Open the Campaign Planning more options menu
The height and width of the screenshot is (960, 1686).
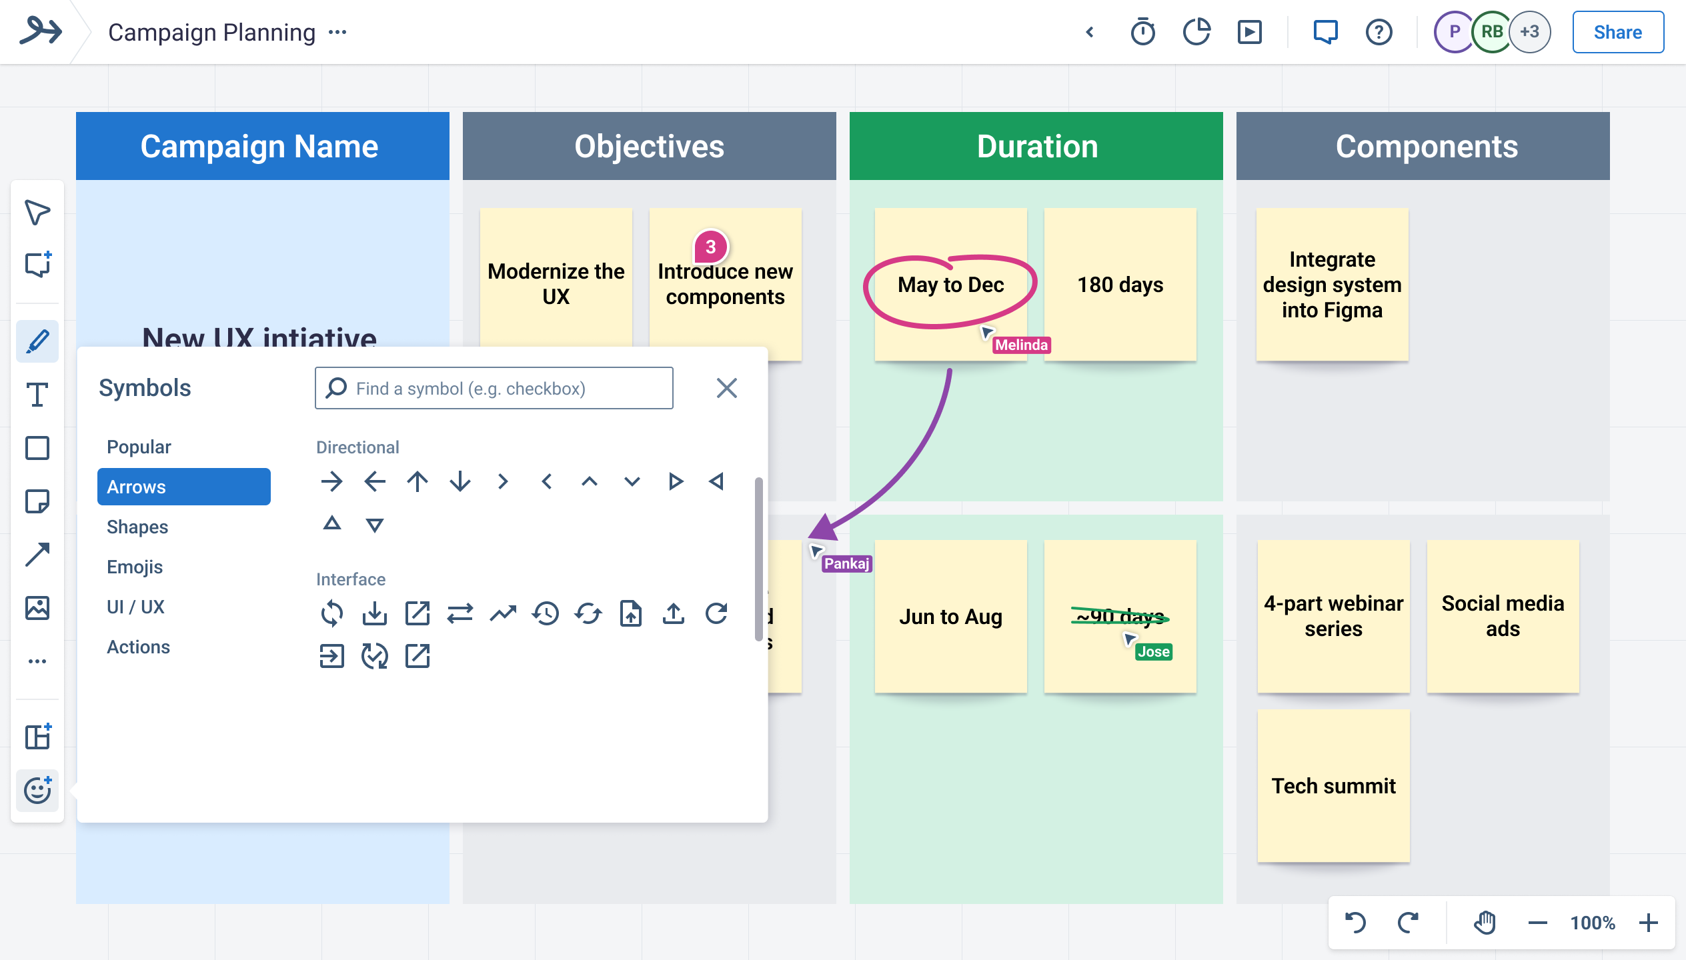[x=337, y=32]
